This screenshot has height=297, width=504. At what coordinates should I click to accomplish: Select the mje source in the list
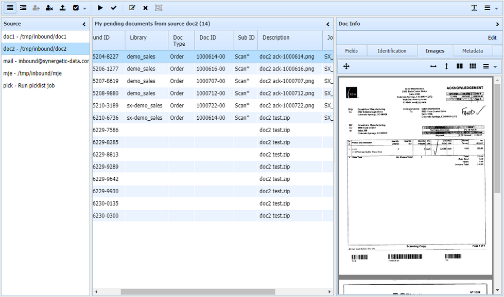coord(32,73)
